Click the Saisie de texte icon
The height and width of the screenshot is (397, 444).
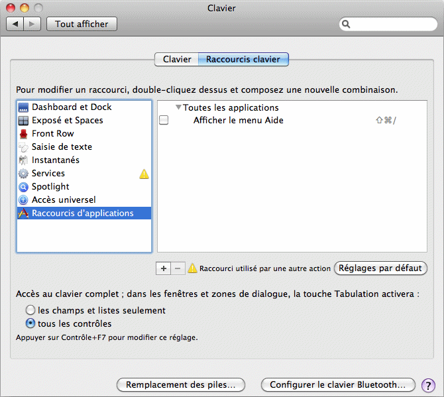click(x=23, y=147)
